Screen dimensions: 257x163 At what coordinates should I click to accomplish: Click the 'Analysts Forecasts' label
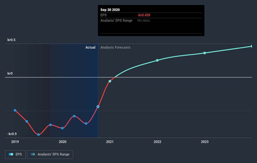[116, 47]
